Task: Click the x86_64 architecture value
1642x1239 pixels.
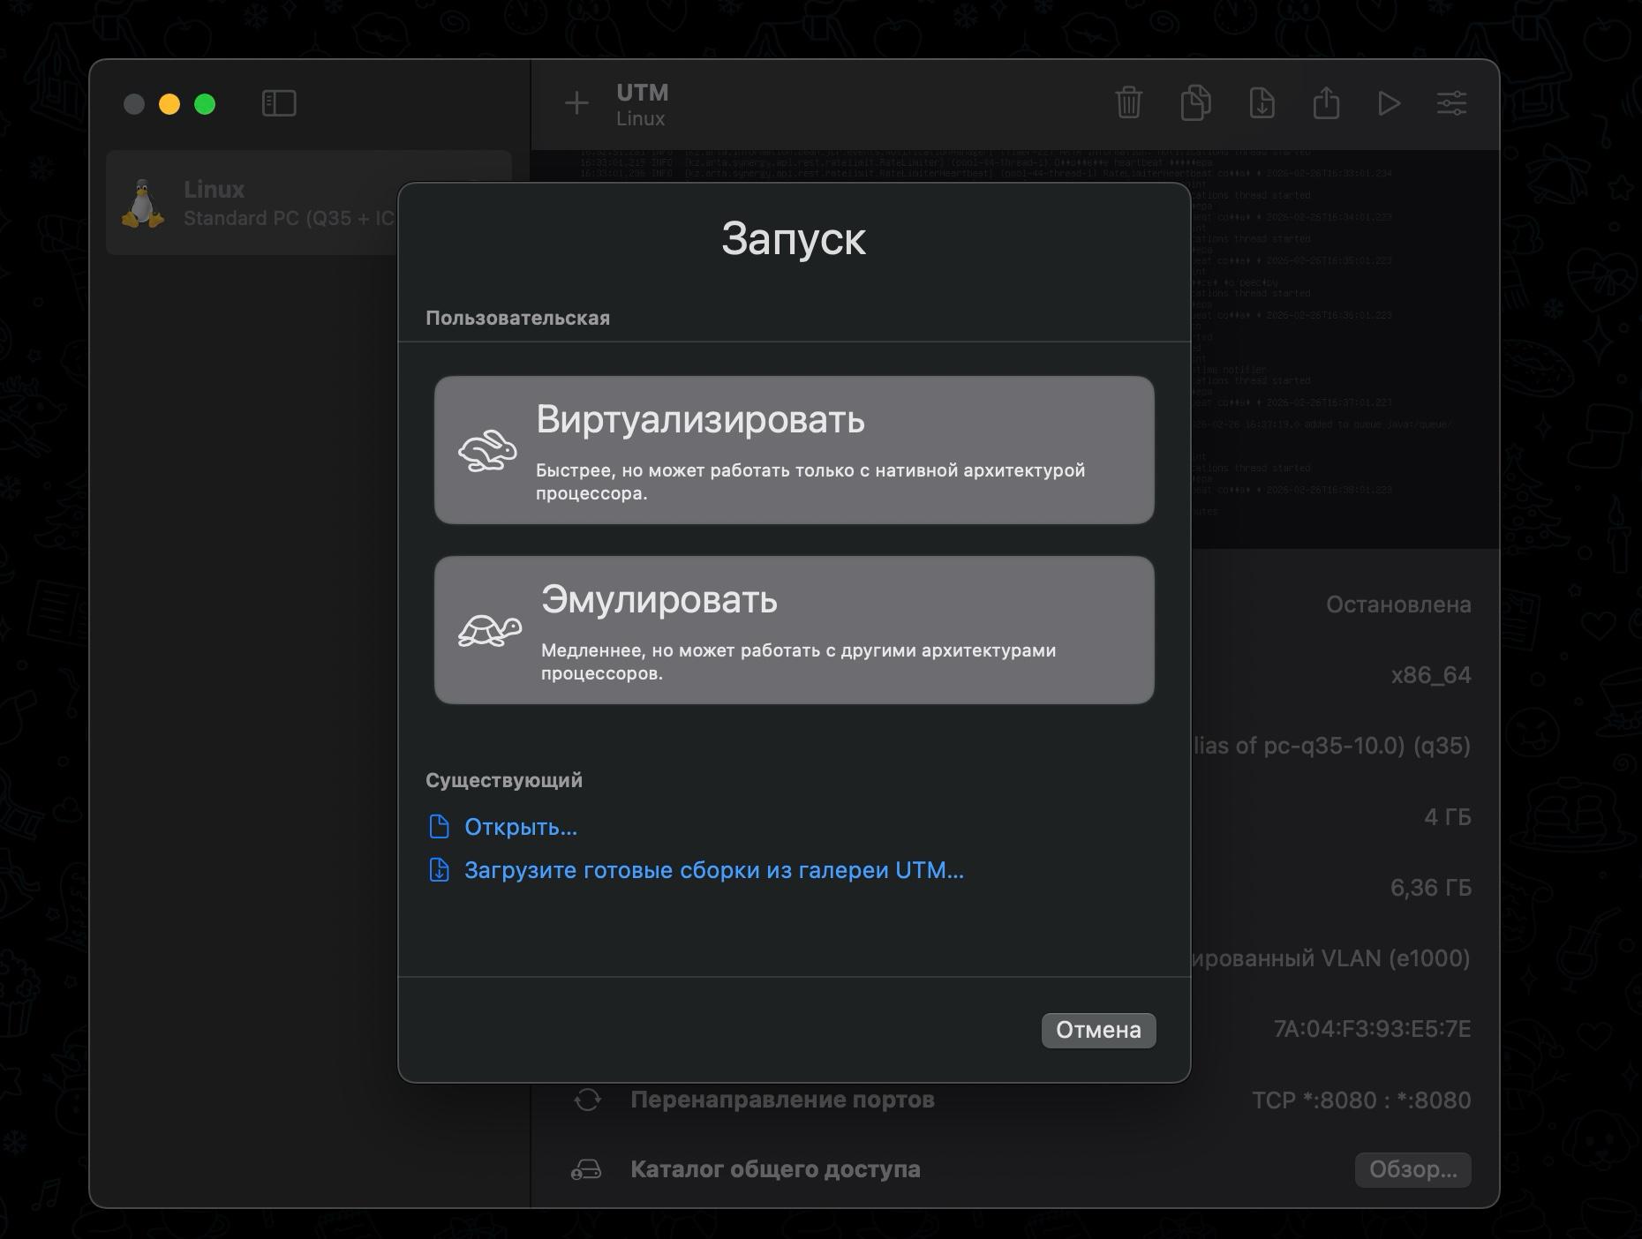Action: [x=1431, y=675]
